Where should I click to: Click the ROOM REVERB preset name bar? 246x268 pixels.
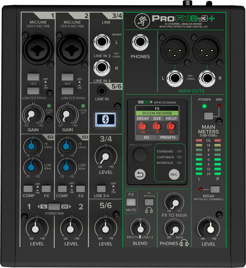click(x=157, y=113)
